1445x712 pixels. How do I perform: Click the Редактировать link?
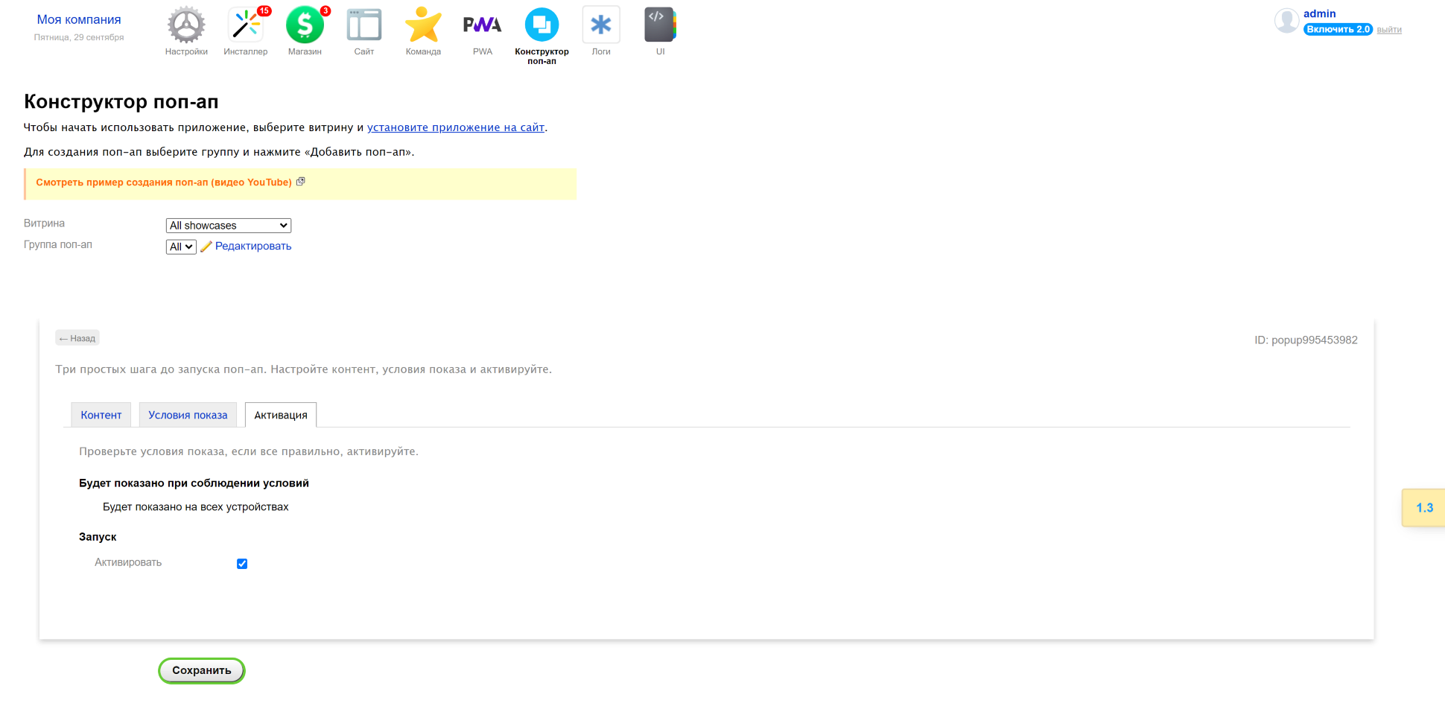pyautogui.click(x=253, y=247)
